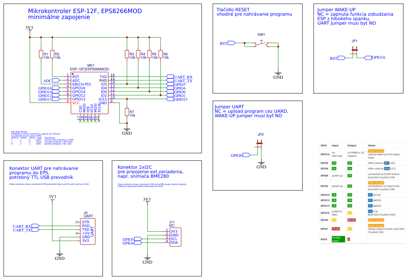The height and width of the screenshot is (280, 410).
Task: Select resistor R5 symbol
Action: tap(149, 54)
